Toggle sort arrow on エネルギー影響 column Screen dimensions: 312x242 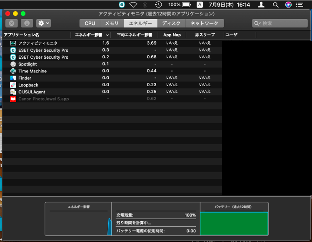point(107,35)
